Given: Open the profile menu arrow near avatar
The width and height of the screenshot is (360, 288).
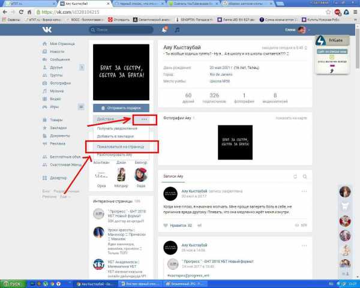Looking at the screenshot, I should 309,30.
